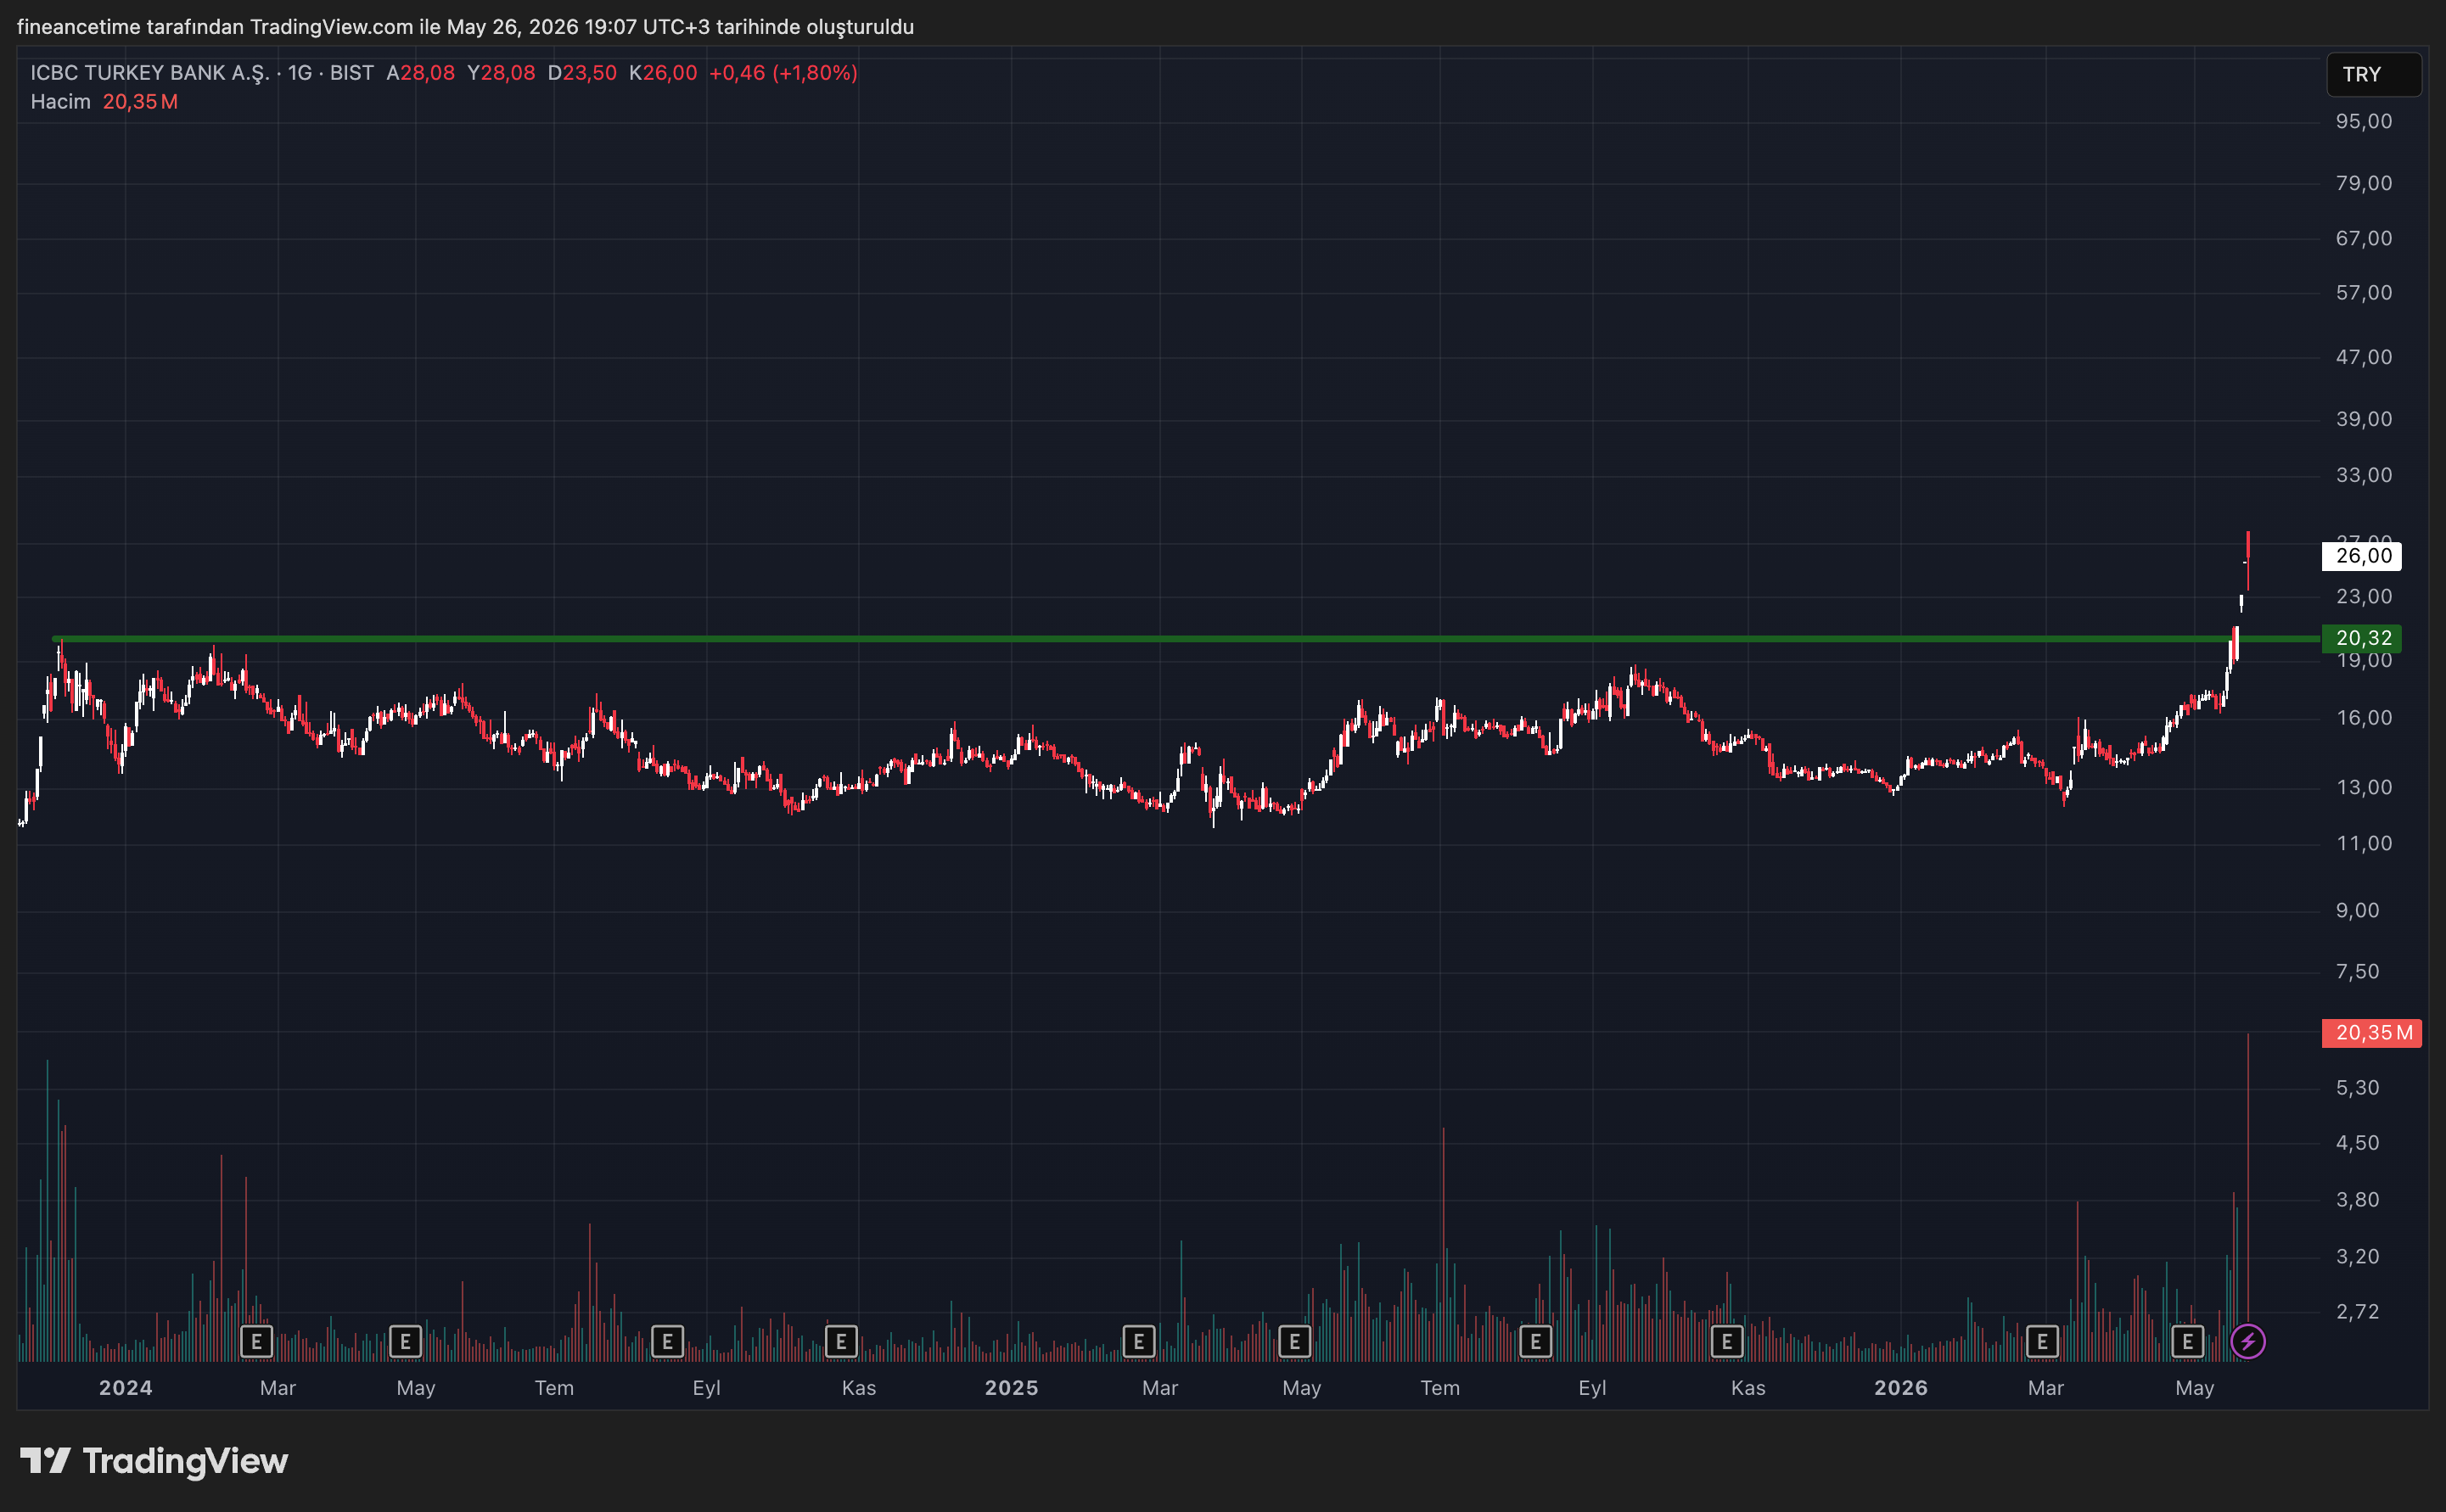
Task: Open the TRY currency selector
Action: point(2374,75)
